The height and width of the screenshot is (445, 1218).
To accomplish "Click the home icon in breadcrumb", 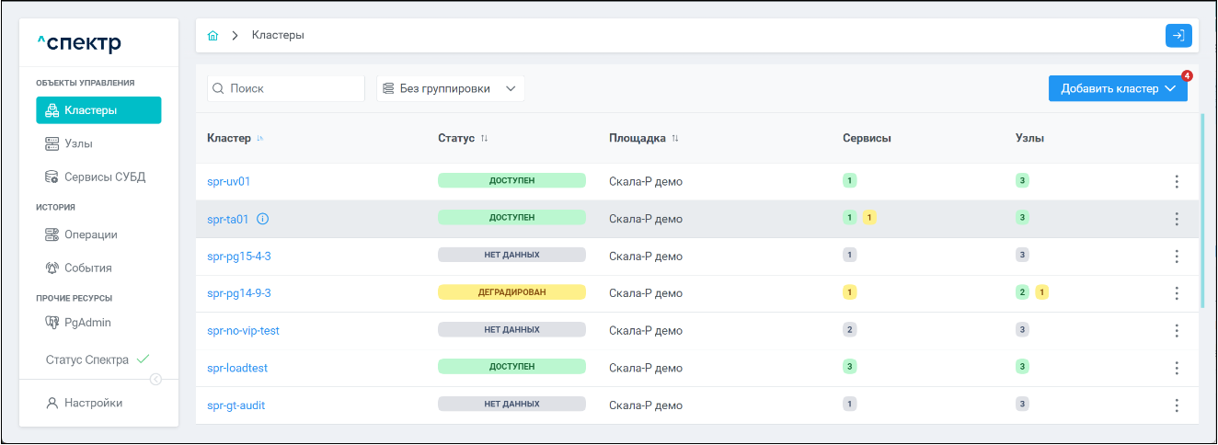I will (x=213, y=36).
